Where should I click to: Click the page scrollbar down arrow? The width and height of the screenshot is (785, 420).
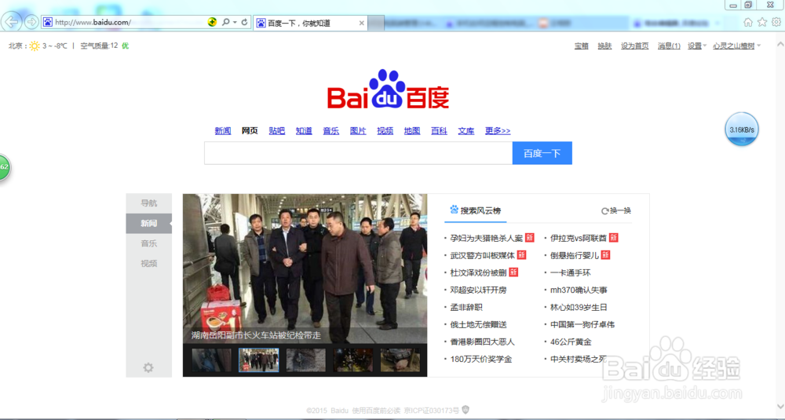780,407
